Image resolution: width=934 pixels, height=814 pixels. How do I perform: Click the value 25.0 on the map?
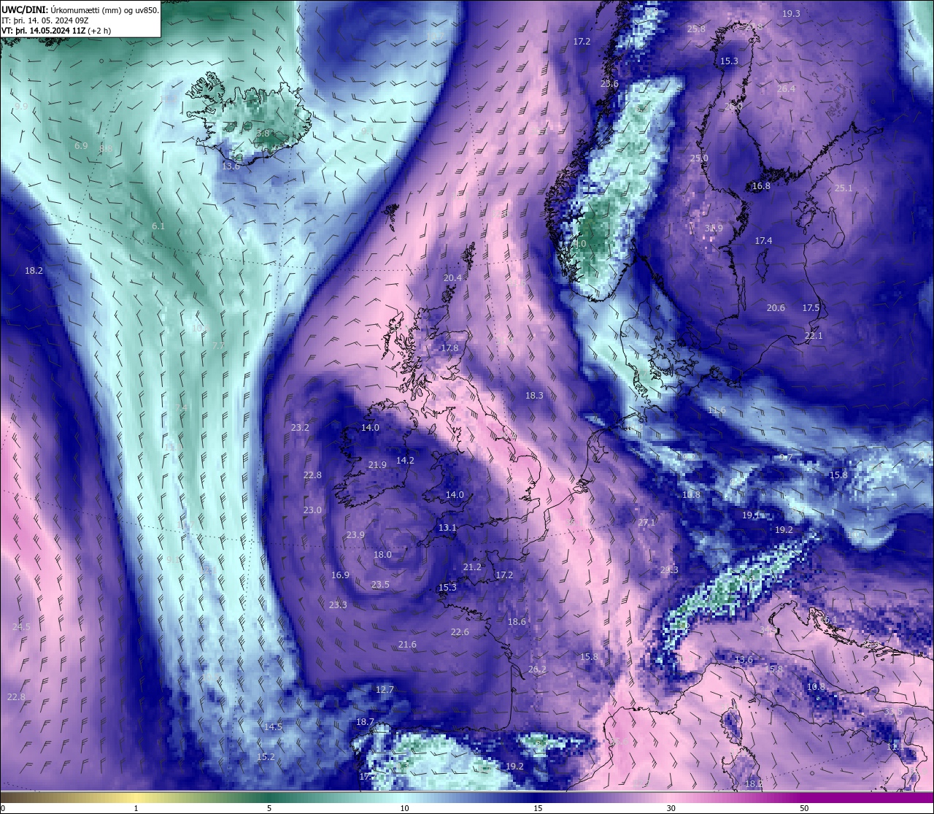click(699, 158)
